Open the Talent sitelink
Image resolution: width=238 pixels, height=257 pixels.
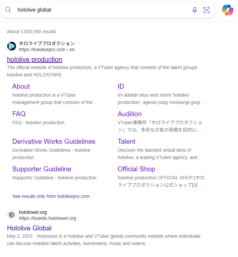(126, 141)
